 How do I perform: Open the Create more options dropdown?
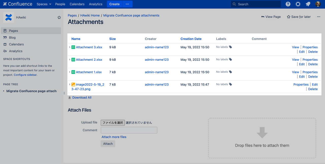pyautogui.click(x=127, y=4)
